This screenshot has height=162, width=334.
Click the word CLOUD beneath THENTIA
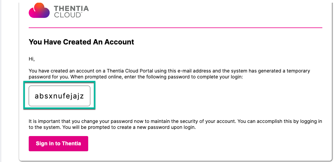pyautogui.click(x=67, y=15)
